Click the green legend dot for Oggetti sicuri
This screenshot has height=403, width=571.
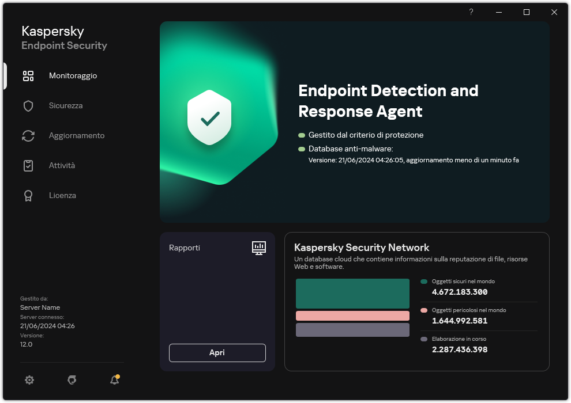tap(424, 282)
